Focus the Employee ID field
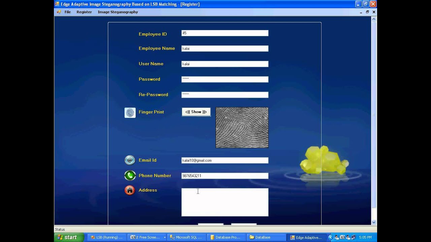 pyautogui.click(x=225, y=33)
